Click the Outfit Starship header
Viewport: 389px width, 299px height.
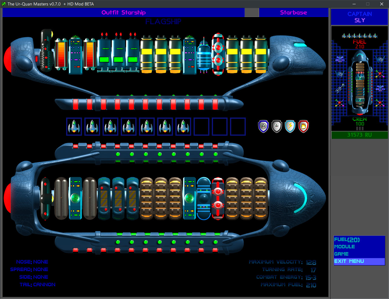tap(123, 12)
